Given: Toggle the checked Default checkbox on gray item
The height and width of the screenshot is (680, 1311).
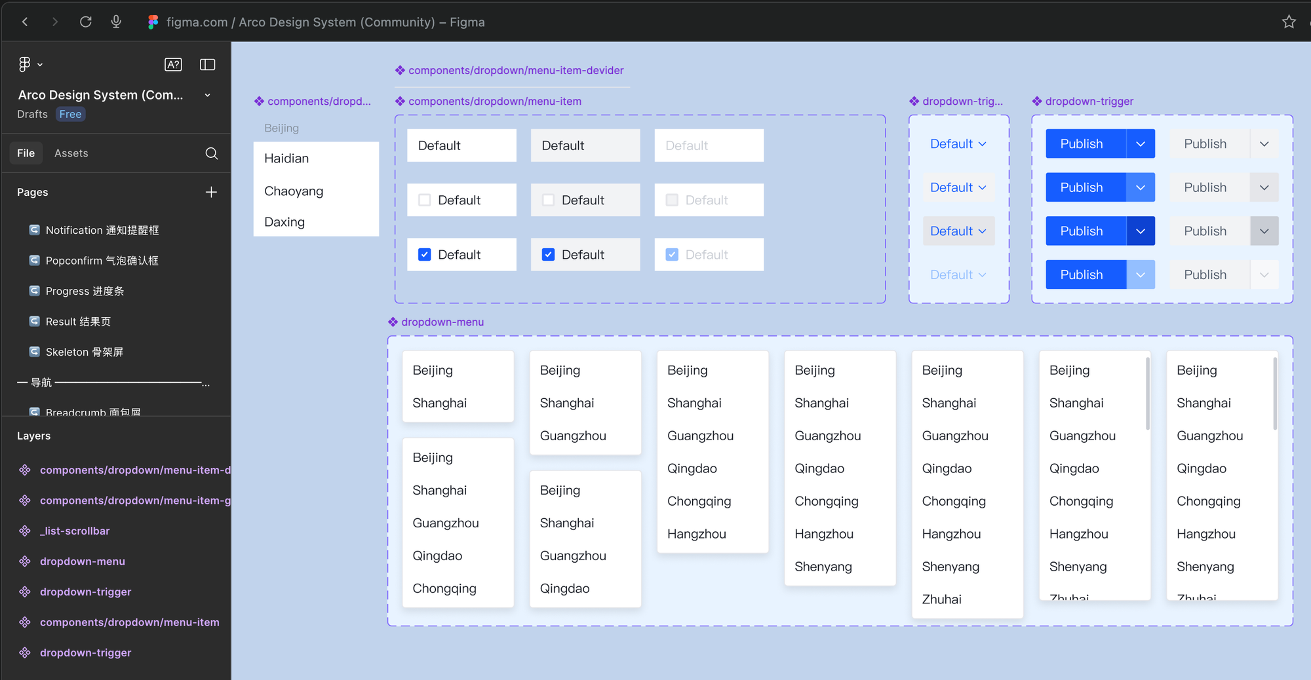Looking at the screenshot, I should (x=549, y=255).
